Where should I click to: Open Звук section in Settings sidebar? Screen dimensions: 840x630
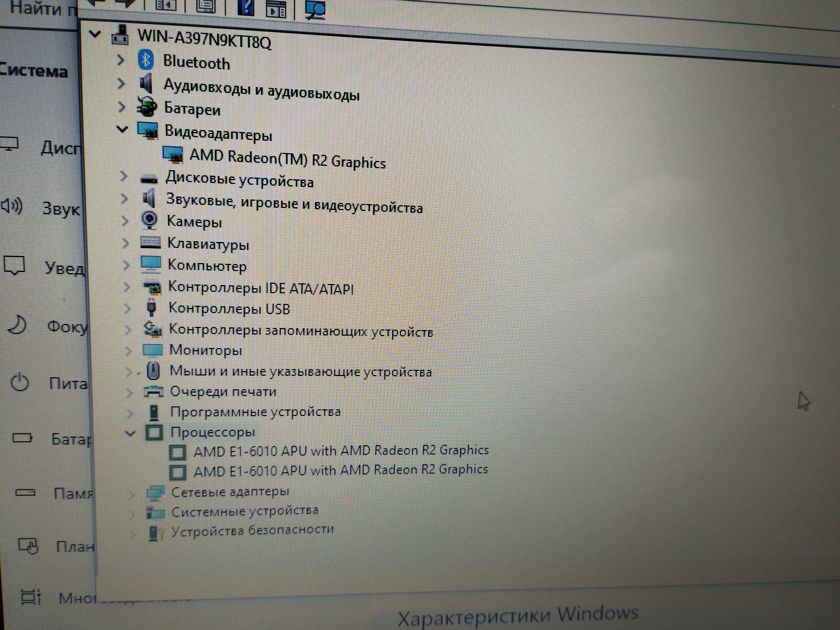click(x=42, y=207)
